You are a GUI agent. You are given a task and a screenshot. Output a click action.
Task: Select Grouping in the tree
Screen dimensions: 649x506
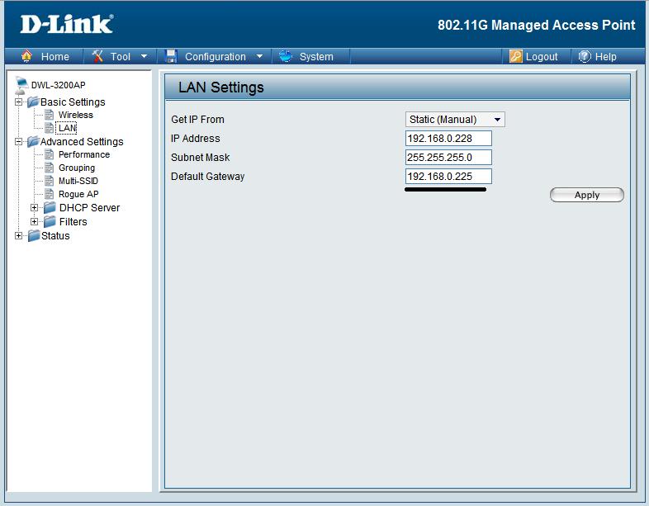point(77,168)
